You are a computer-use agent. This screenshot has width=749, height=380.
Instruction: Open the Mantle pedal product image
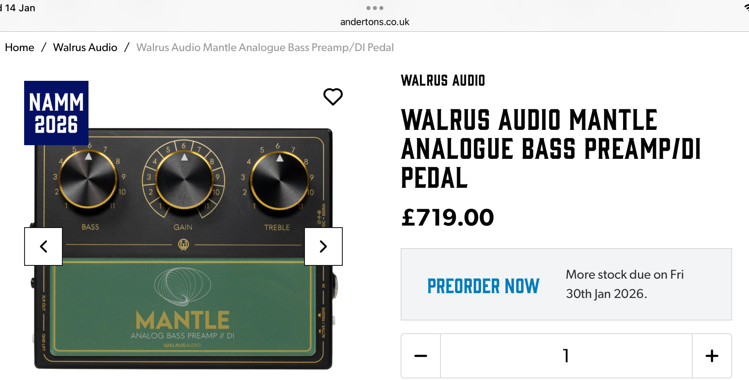tap(183, 249)
